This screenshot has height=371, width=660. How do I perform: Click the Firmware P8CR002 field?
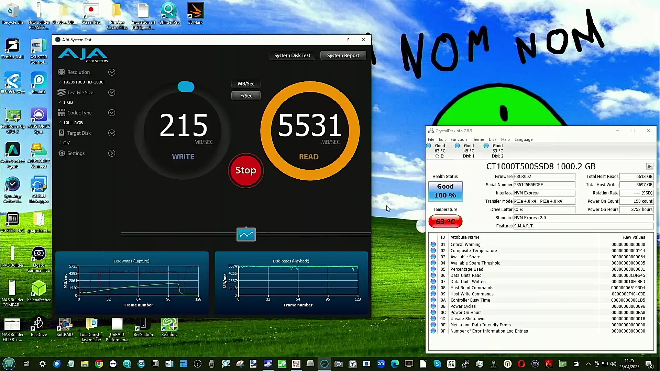[x=544, y=177]
